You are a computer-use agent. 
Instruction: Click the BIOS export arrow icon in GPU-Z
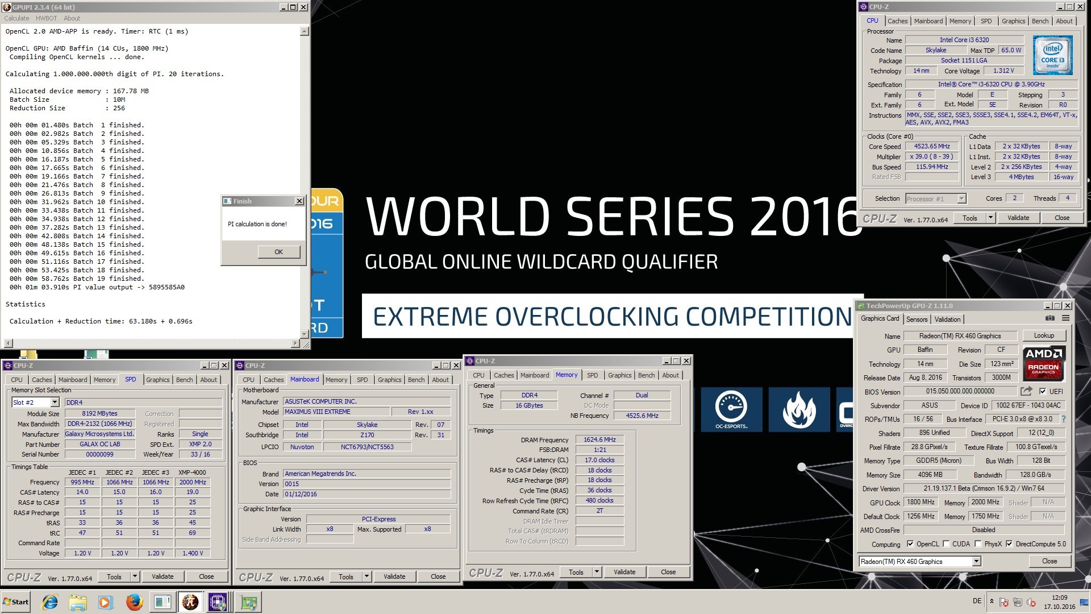(1026, 391)
